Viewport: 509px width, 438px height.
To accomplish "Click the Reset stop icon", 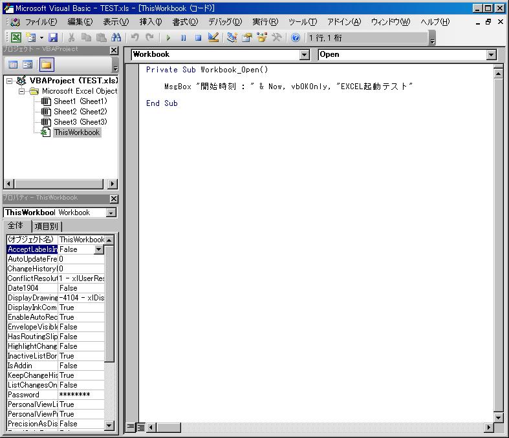I will point(198,37).
